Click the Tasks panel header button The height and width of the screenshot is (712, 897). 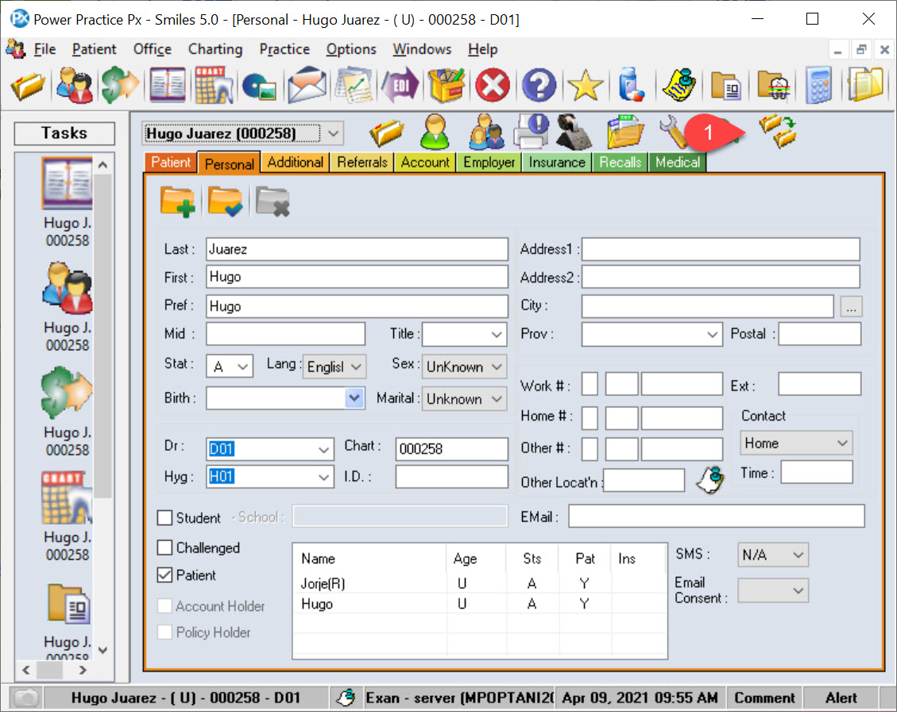point(64,133)
